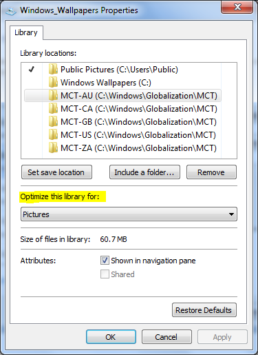Click the MCT-AU folder icon

point(53,95)
